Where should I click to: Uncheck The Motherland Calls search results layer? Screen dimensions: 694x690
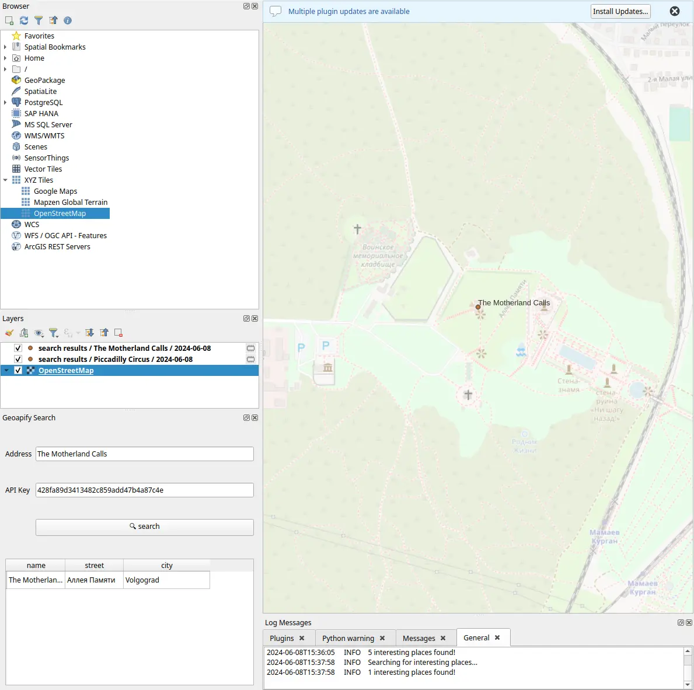(x=18, y=349)
